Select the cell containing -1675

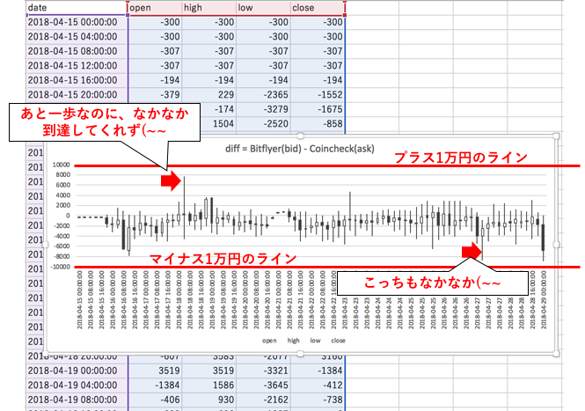pyautogui.click(x=318, y=110)
